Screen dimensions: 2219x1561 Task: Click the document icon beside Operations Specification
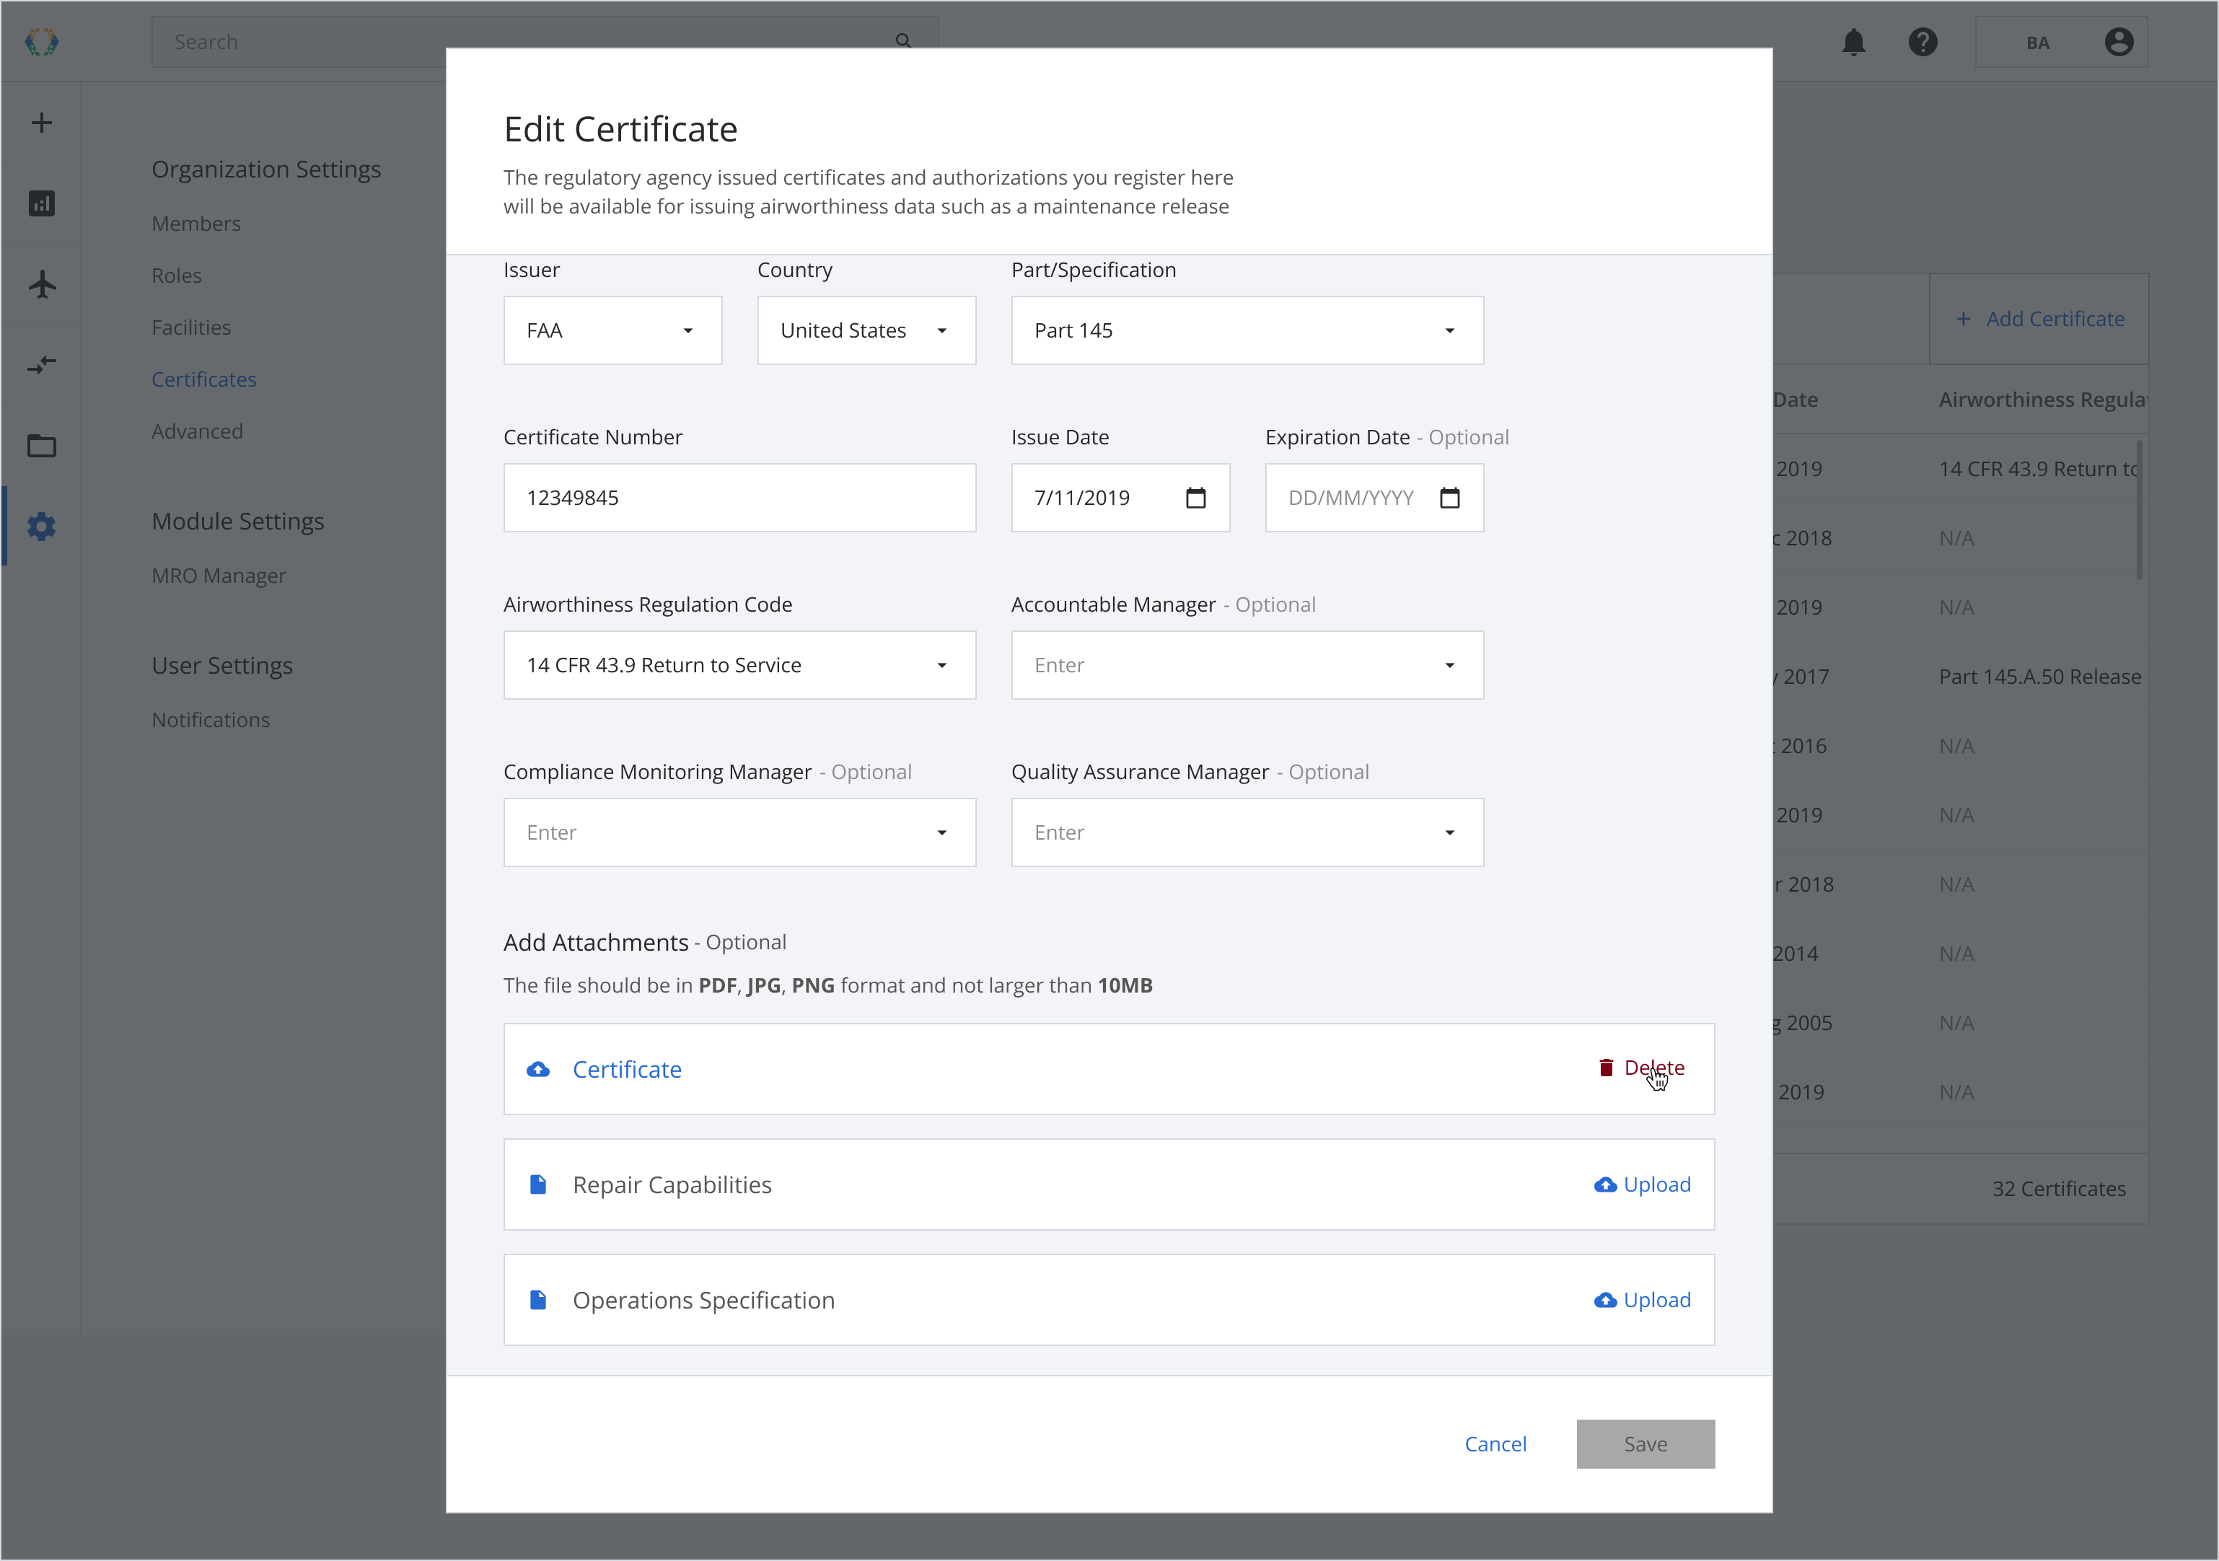(538, 1300)
